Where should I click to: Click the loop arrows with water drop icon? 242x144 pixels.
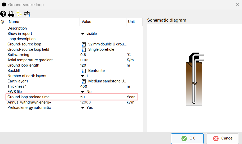27,14
